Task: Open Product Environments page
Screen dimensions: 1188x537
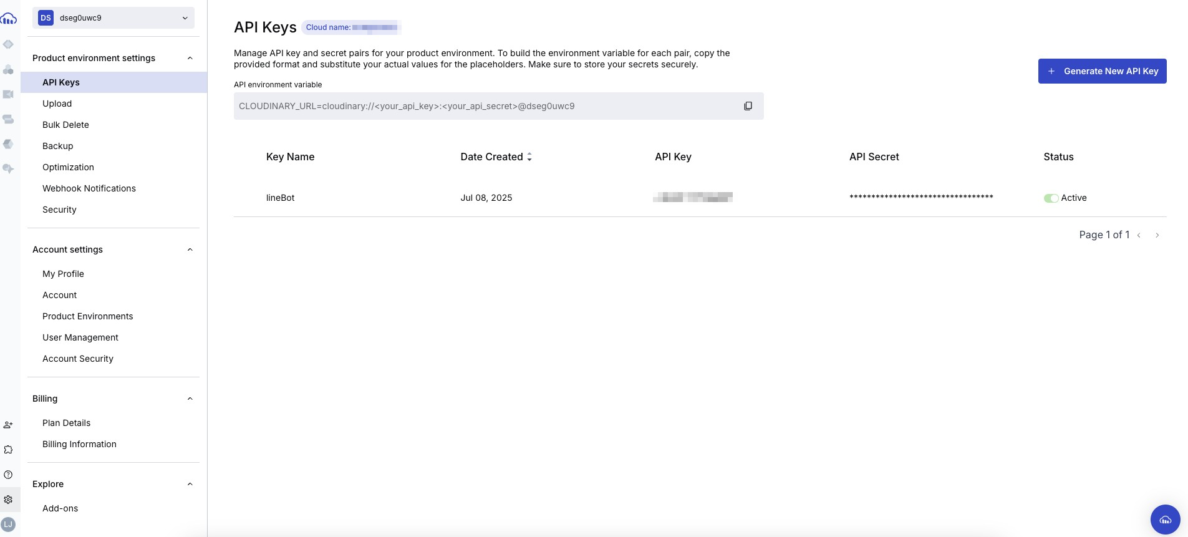Action: [x=87, y=316]
